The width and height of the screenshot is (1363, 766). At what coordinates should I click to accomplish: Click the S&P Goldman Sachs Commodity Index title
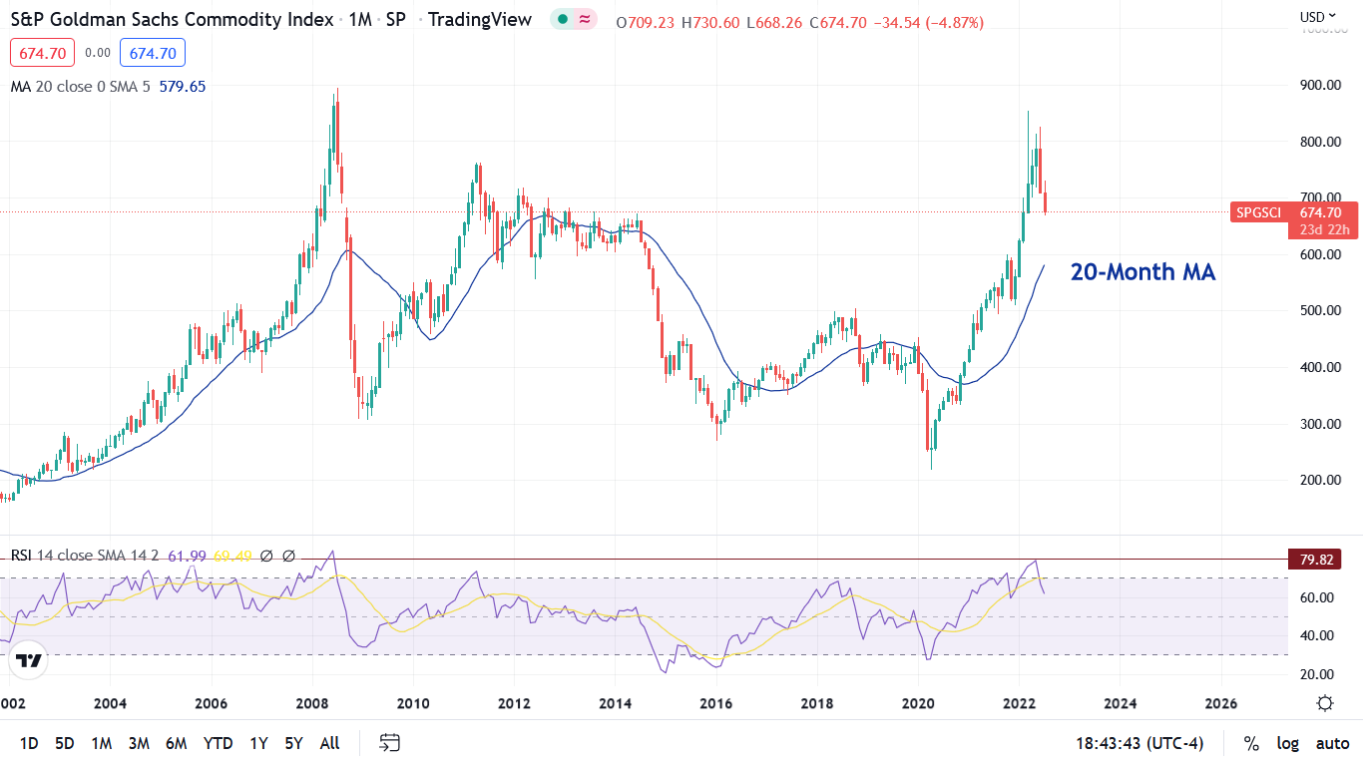(x=174, y=19)
